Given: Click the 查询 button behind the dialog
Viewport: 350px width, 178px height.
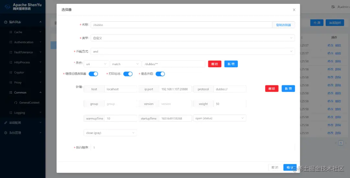Looking at the screenshot, I should (317, 23).
